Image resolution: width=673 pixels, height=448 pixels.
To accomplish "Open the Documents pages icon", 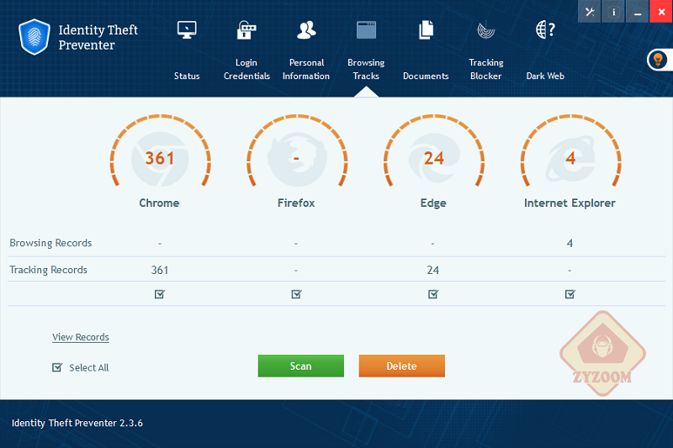I will 426,30.
